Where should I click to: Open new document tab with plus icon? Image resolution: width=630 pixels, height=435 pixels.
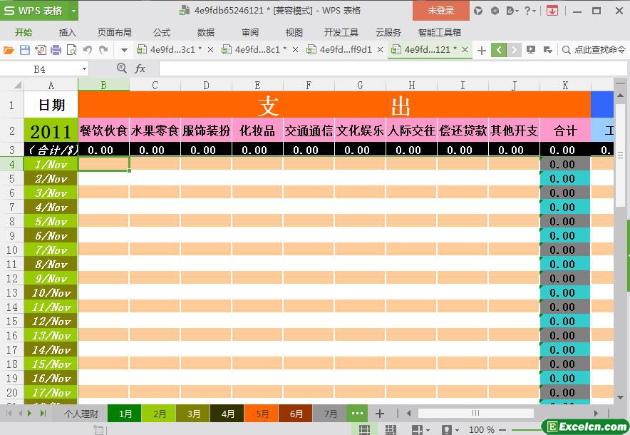pos(482,50)
